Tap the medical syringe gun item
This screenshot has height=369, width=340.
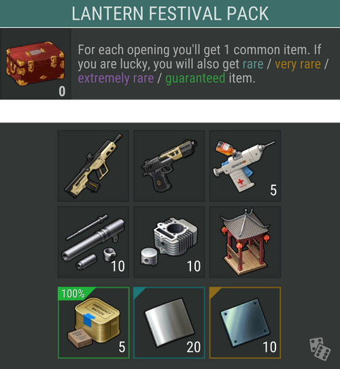245,166
